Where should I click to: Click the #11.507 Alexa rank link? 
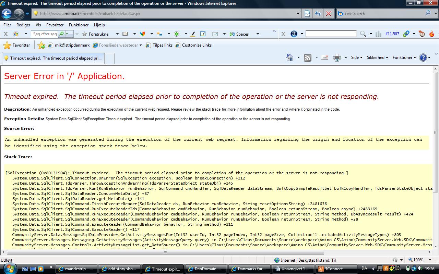[392, 34]
